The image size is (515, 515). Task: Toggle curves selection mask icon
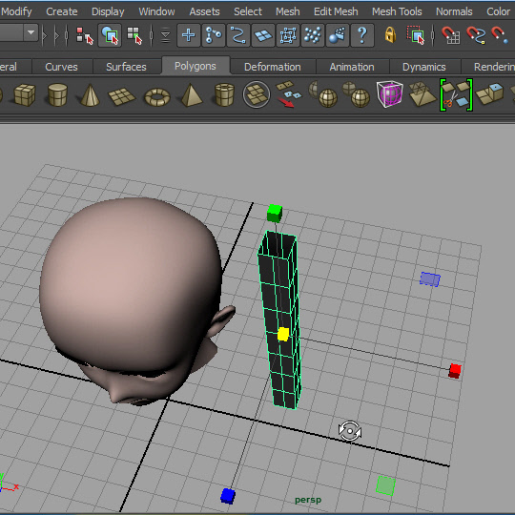[x=238, y=35]
